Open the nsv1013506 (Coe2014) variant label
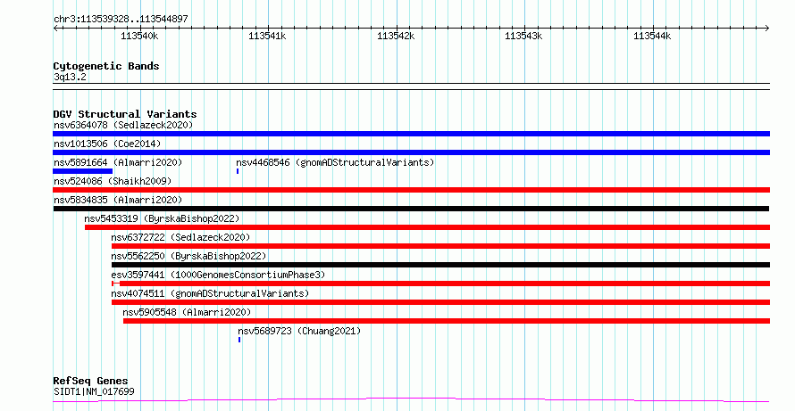The width and height of the screenshot is (795, 411). [x=107, y=144]
